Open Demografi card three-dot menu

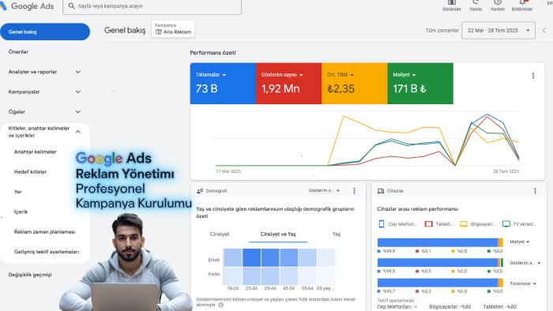click(354, 191)
